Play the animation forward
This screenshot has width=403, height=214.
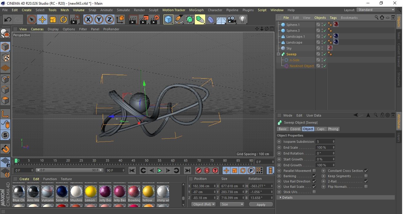pyautogui.click(x=160, y=170)
